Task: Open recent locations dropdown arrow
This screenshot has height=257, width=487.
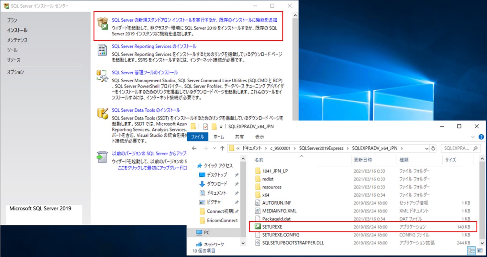Action: click(214, 149)
